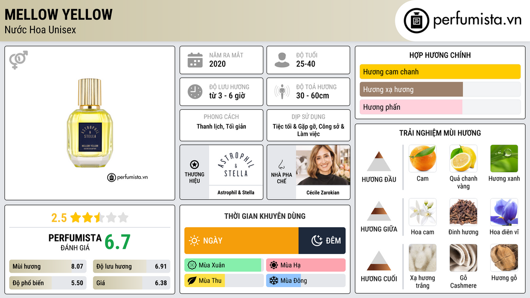This screenshot has width=530, height=298.
Task: Click the style text Thanh lịch, Tối giản
Action: 222,126
